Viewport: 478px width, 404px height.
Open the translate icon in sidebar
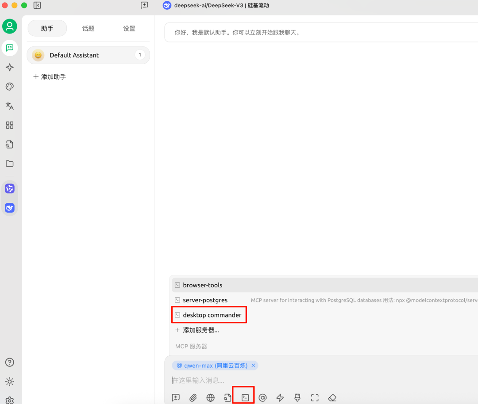[9, 106]
